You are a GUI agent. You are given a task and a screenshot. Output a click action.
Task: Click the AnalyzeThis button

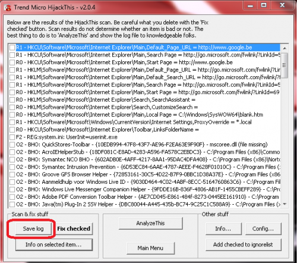coord(150,223)
